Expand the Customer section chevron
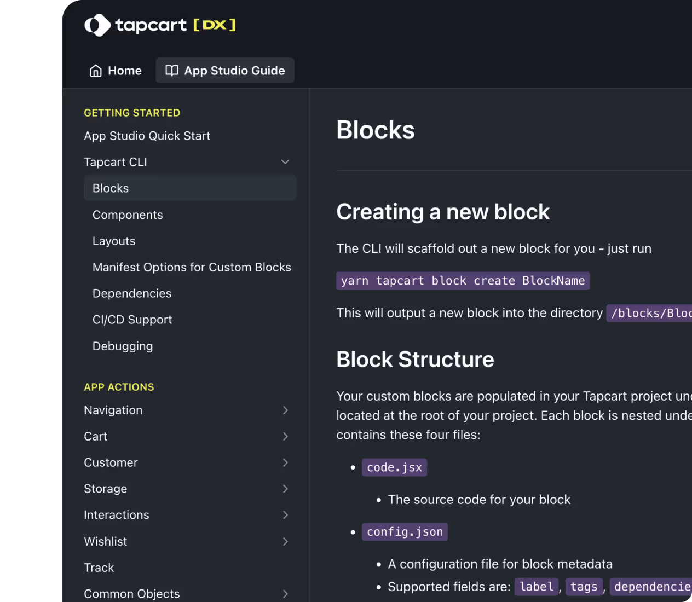 [285, 462]
